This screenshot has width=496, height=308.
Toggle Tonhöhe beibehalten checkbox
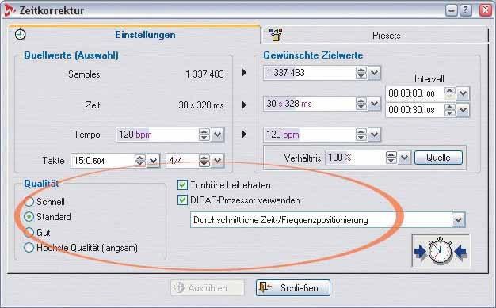tap(182, 185)
